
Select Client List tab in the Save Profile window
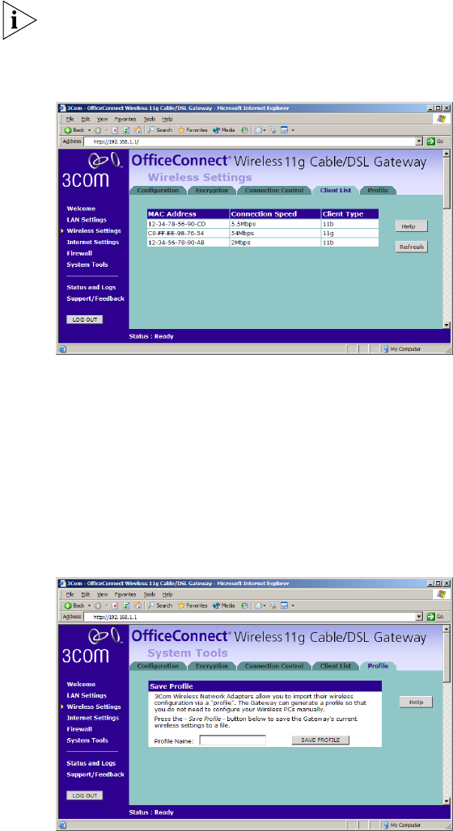(335, 666)
